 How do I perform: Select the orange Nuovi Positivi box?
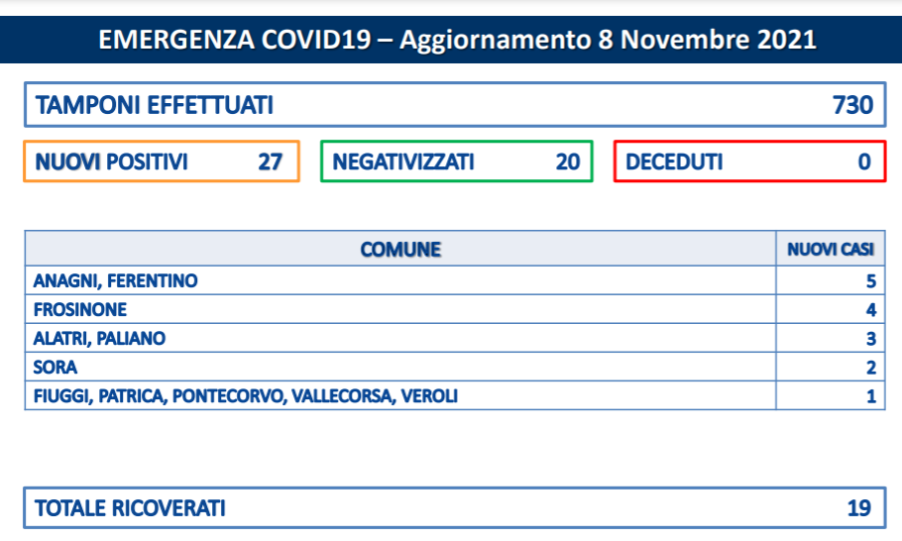(x=162, y=162)
